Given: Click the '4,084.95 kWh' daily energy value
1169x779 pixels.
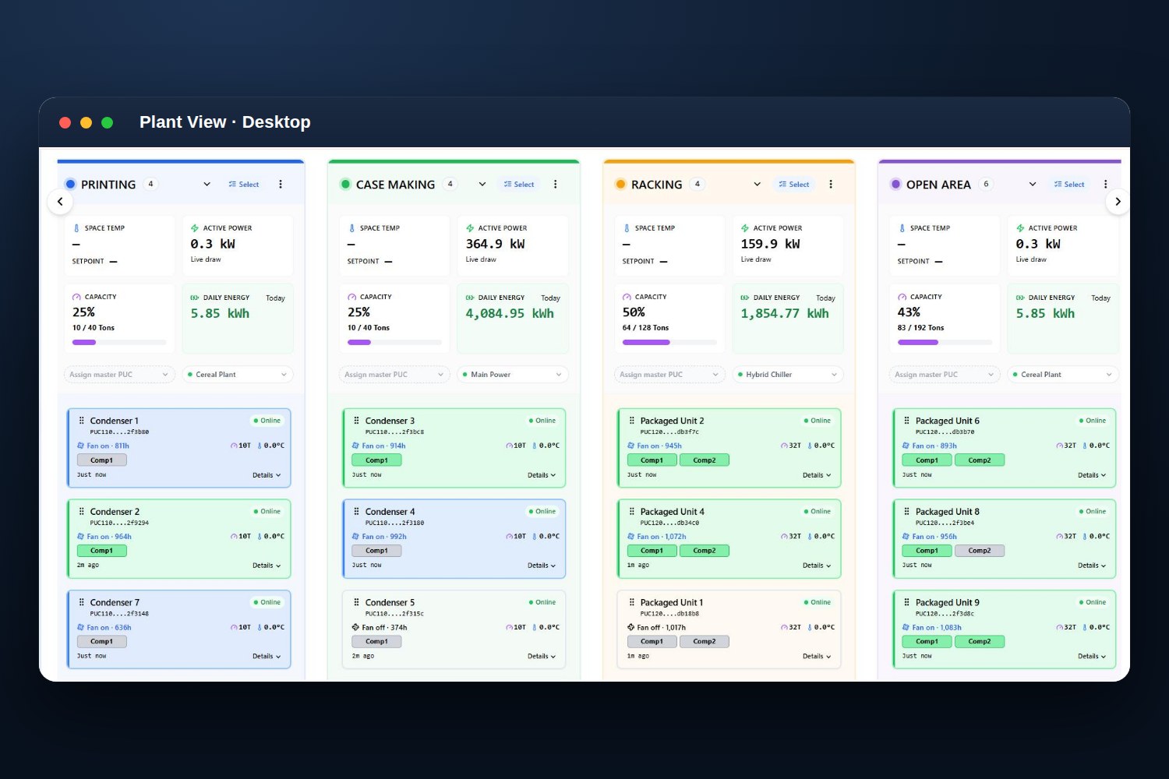Looking at the screenshot, I should pos(510,313).
